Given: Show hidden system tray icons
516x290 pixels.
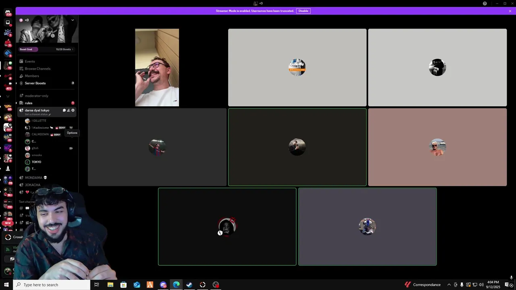Looking at the screenshot, I should click(449, 285).
